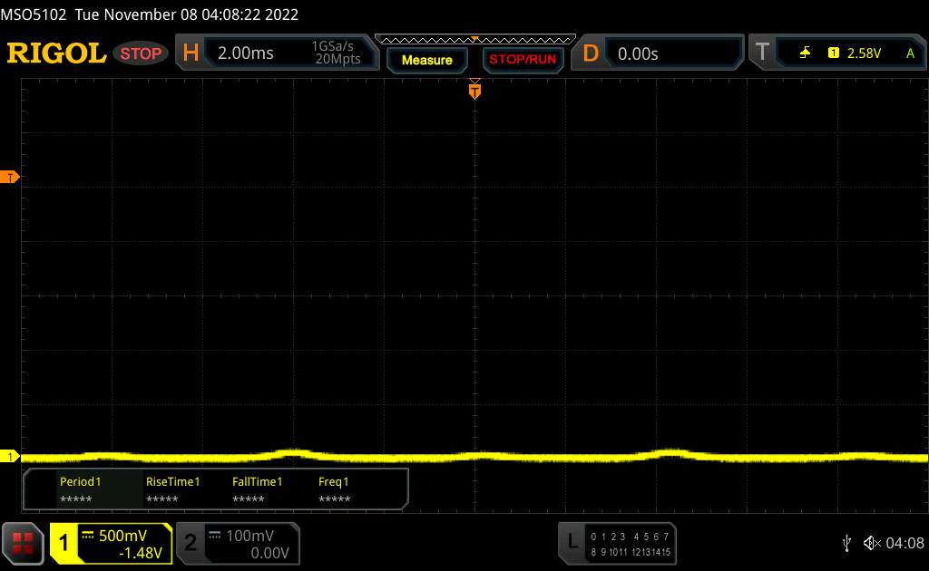Open trigger level 2.58V settings
The width and height of the screenshot is (929, 571).
pos(865,53)
